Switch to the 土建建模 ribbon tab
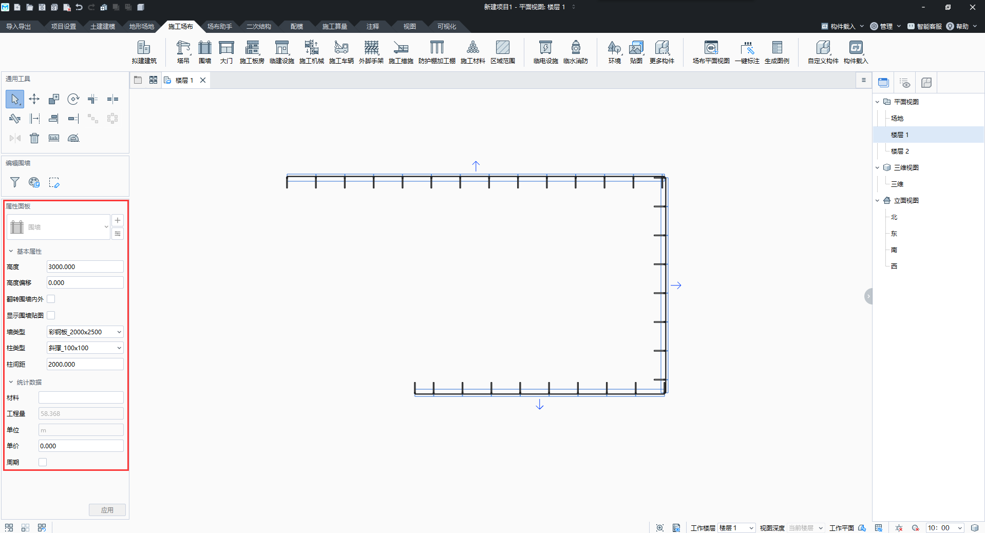Screen dimensions: 985x533 pos(103,26)
